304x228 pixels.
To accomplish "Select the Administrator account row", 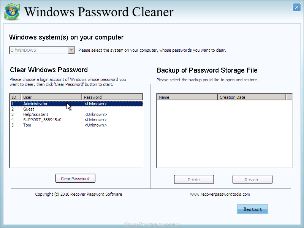I will [77, 104].
